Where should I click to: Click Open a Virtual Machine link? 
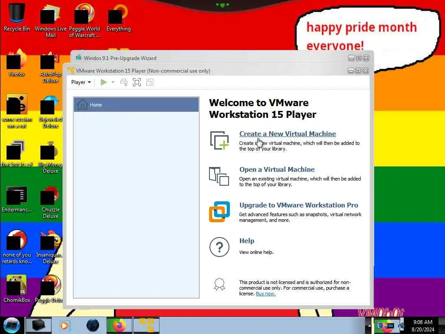click(277, 170)
